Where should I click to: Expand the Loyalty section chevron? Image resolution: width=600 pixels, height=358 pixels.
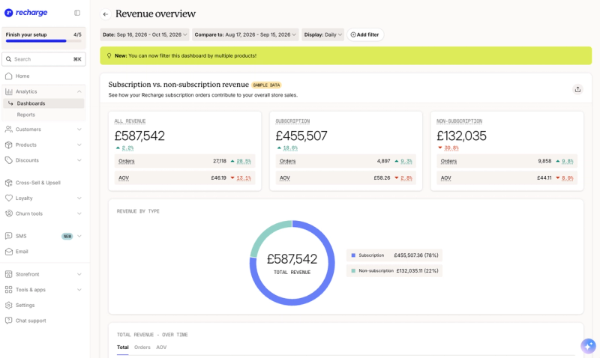tap(79, 198)
